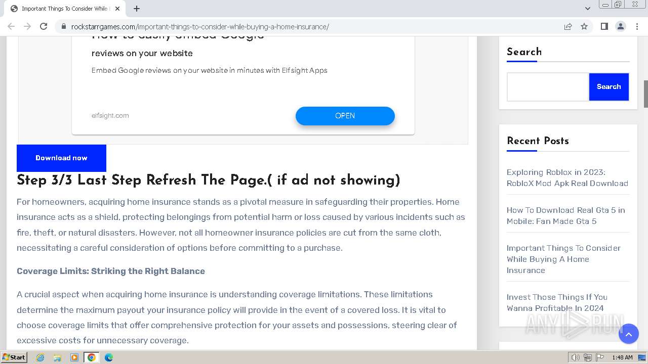This screenshot has width=648, height=364.
Task: Click the elfsight.com ad link
Action: pos(110,115)
